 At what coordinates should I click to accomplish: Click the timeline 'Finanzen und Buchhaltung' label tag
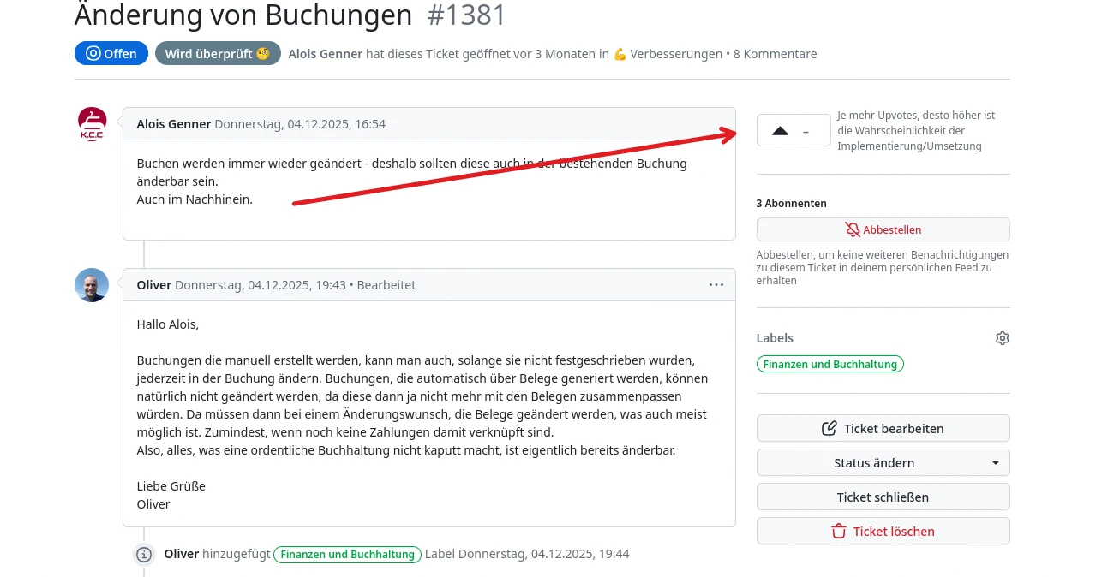tap(347, 555)
